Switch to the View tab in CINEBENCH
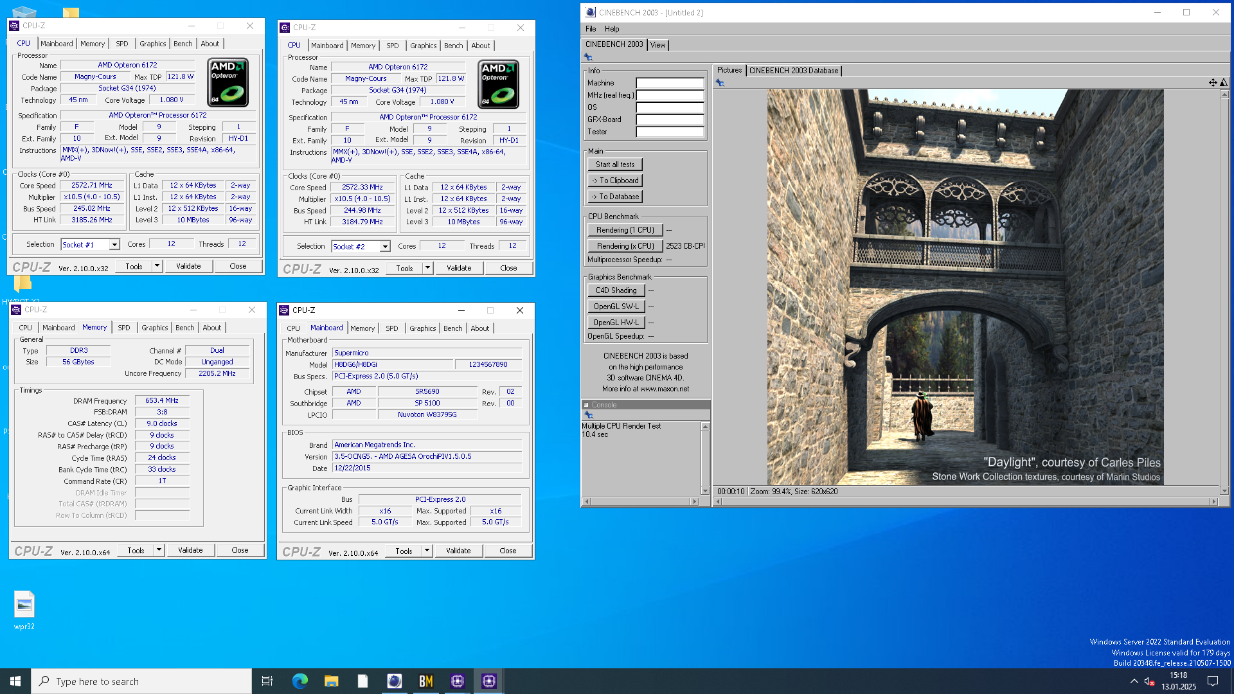Viewport: 1234px width, 694px height. pyautogui.click(x=657, y=45)
